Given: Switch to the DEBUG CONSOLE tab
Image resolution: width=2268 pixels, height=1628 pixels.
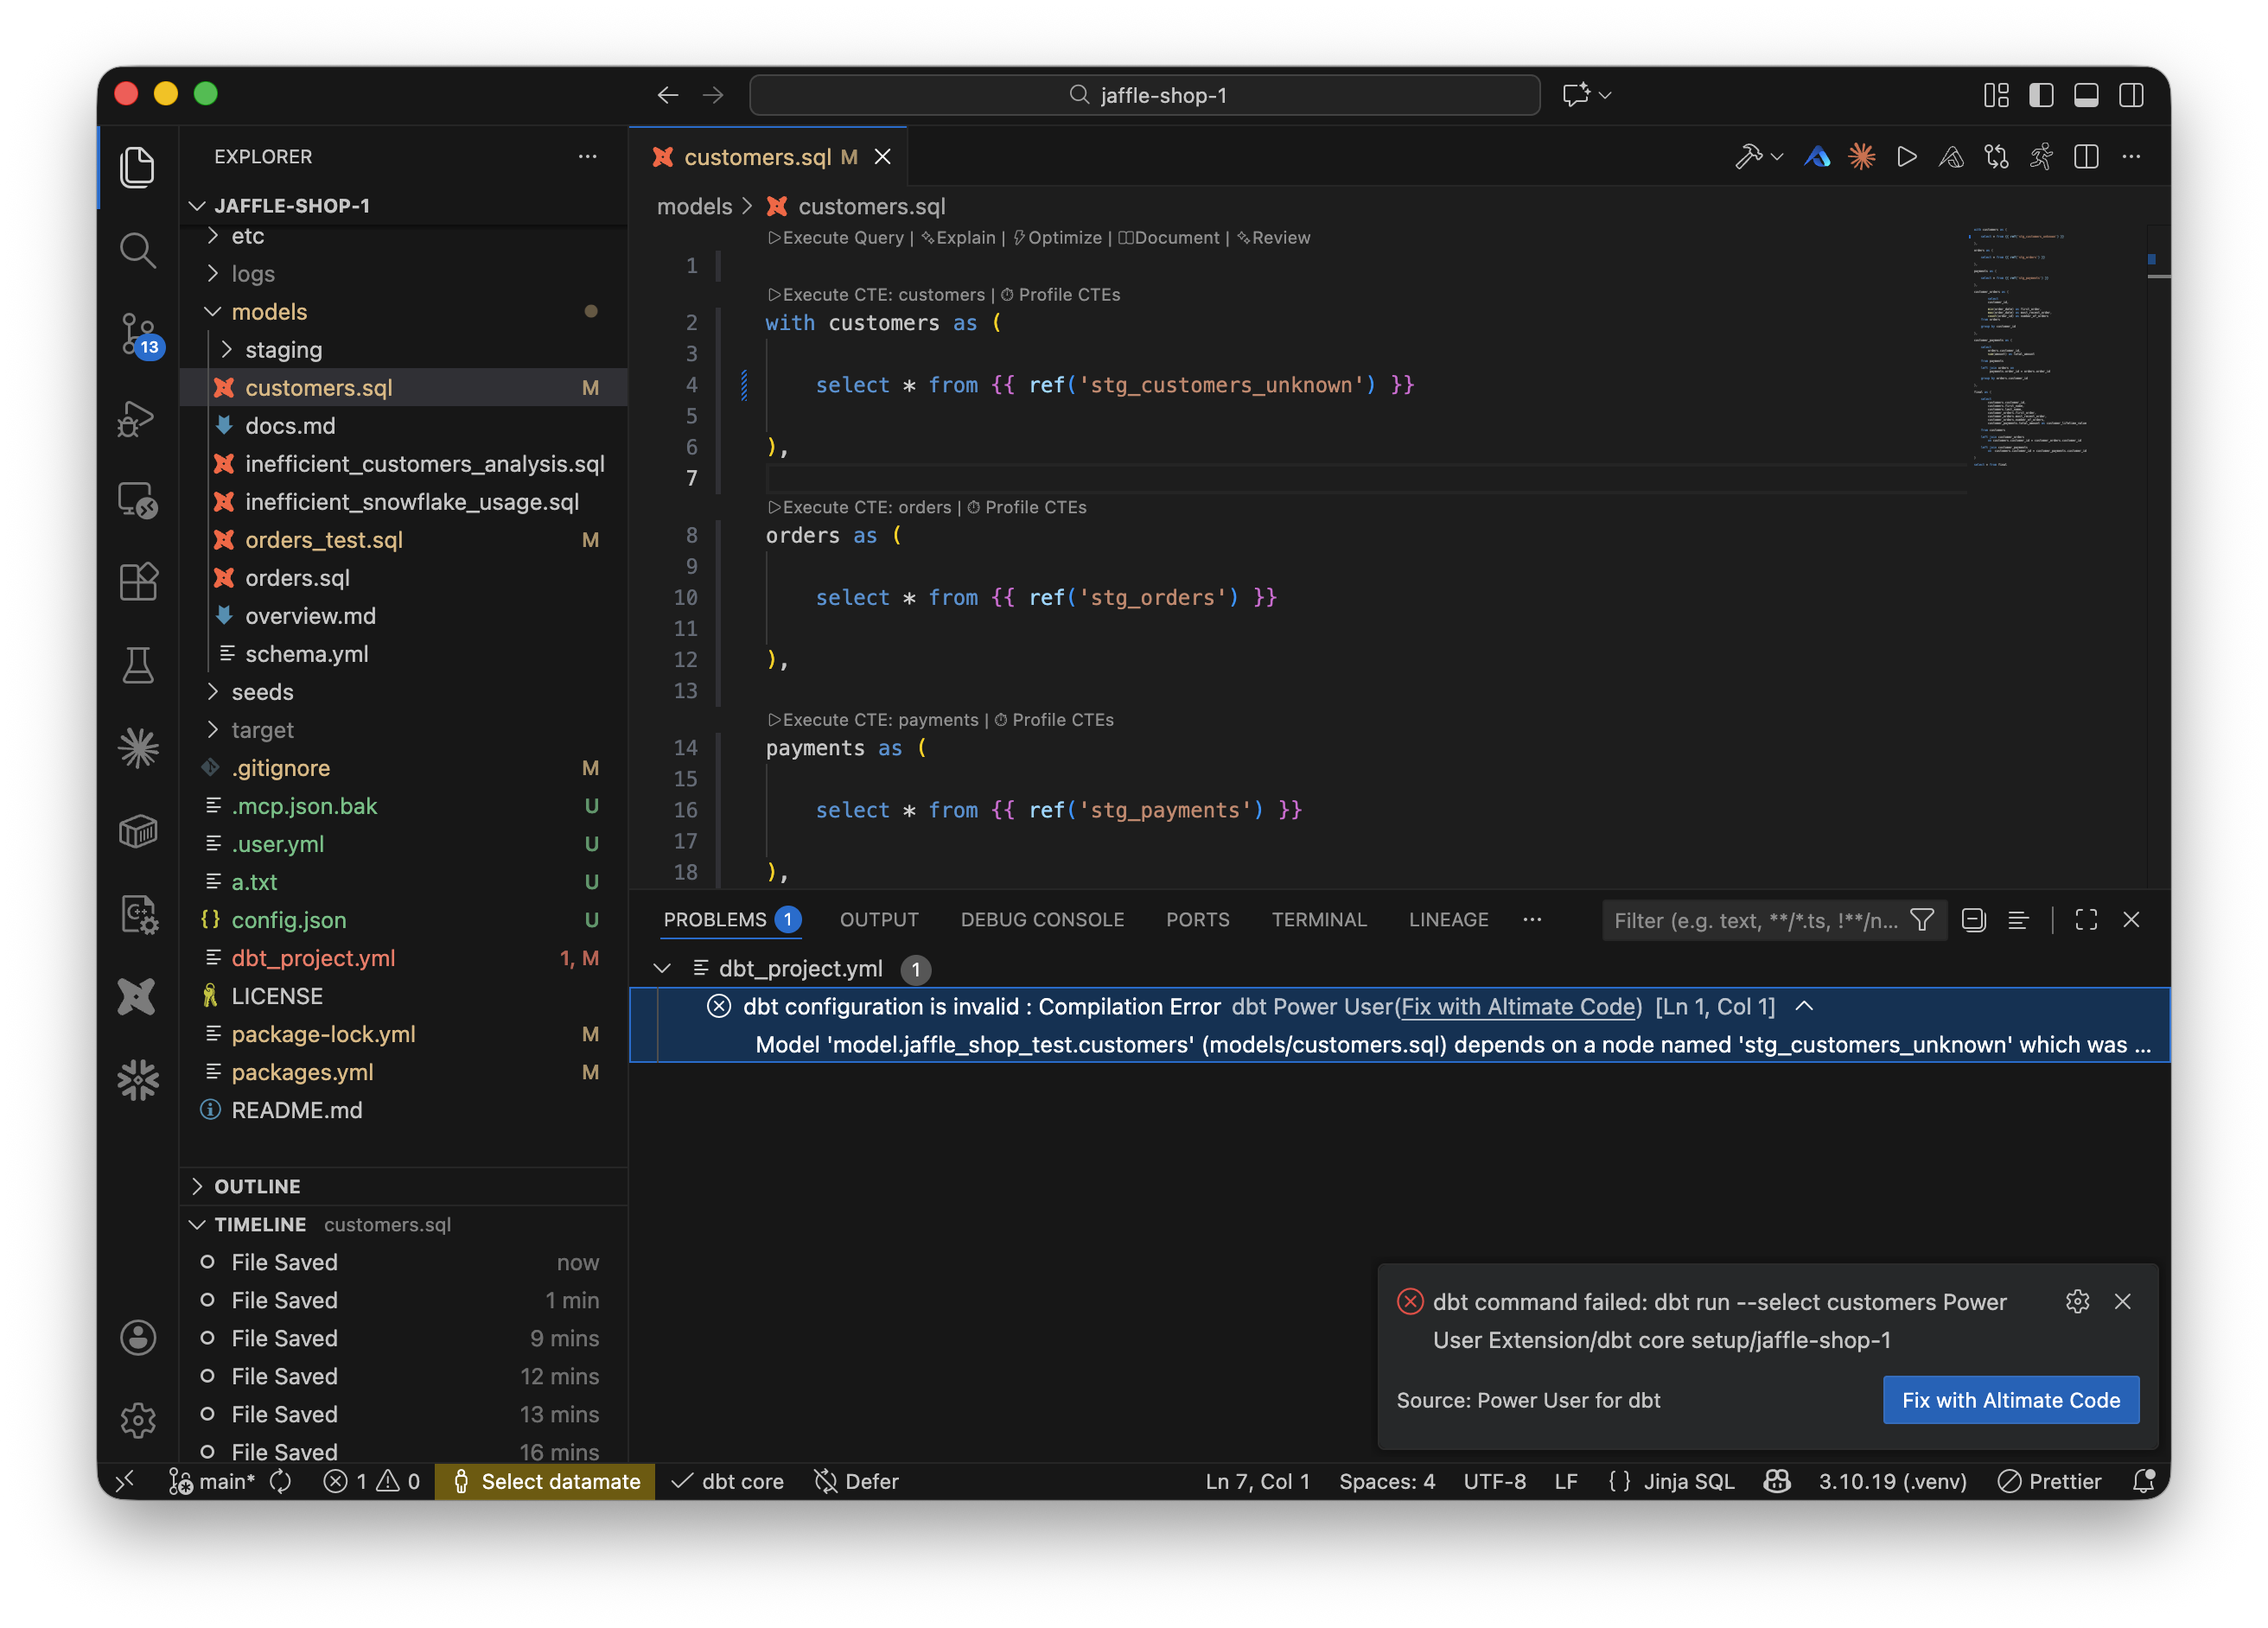Looking at the screenshot, I should click(1042, 920).
